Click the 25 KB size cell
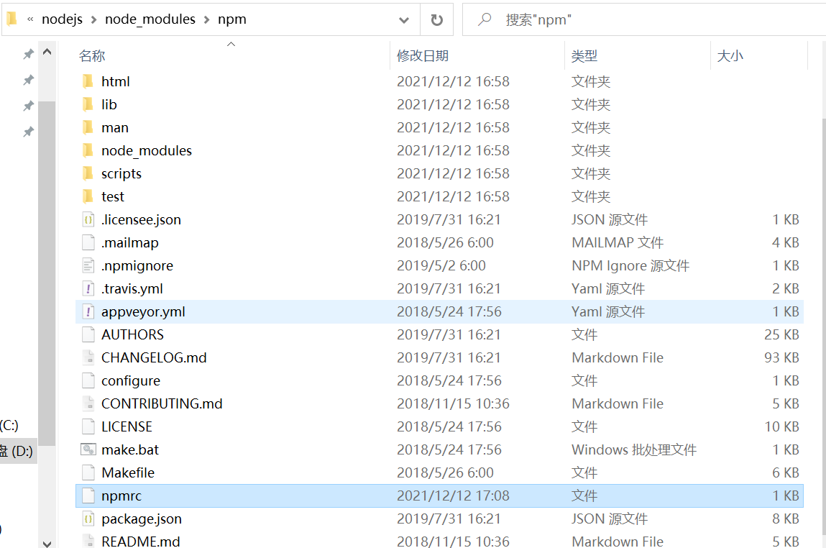The image size is (826, 548). point(781,334)
